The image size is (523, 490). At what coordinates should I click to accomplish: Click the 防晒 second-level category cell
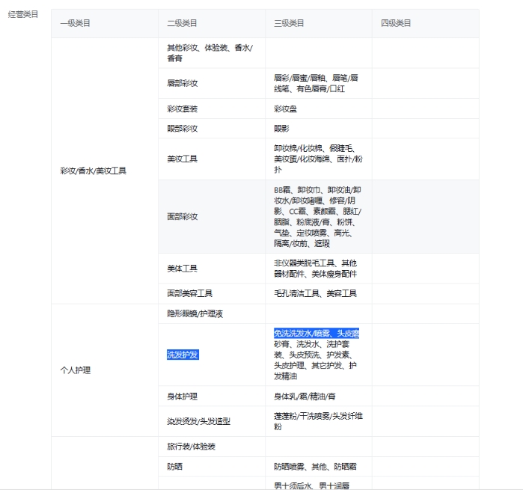tap(174, 466)
